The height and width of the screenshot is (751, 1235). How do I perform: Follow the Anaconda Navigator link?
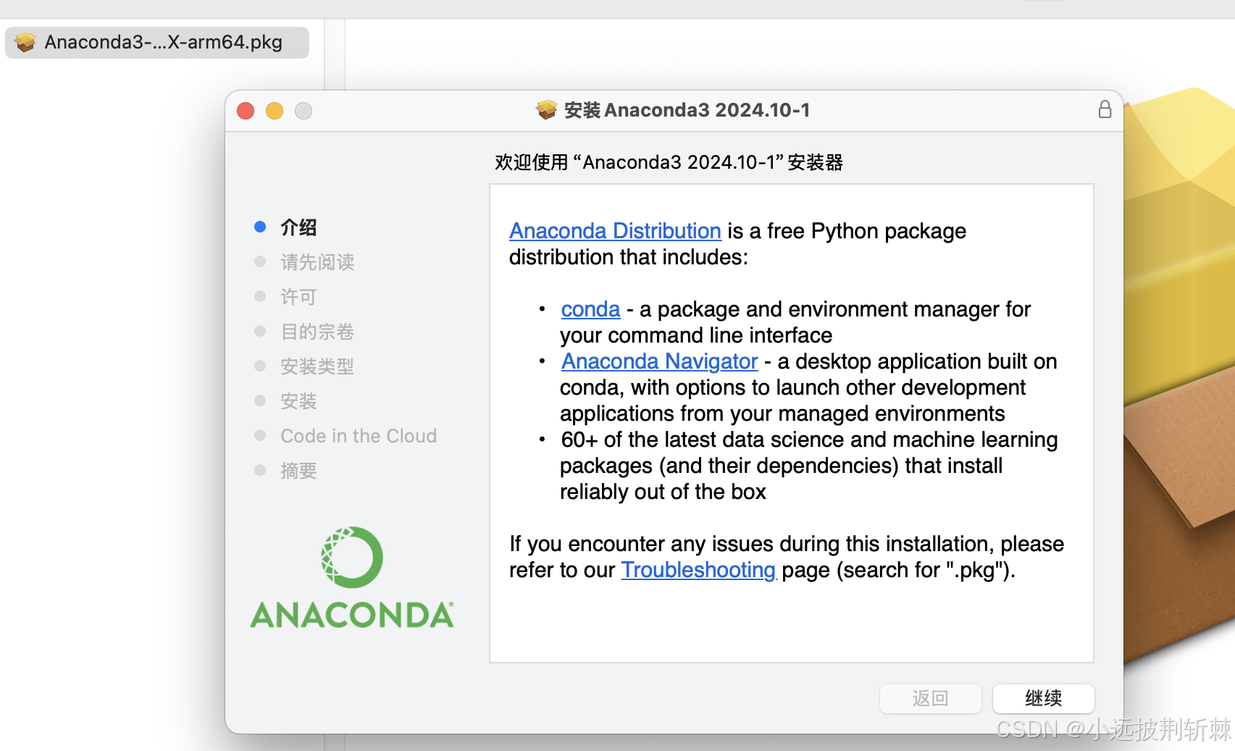tap(659, 361)
